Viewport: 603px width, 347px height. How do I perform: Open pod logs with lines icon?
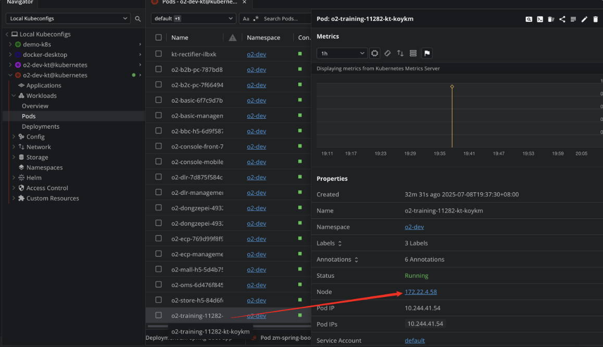point(573,19)
